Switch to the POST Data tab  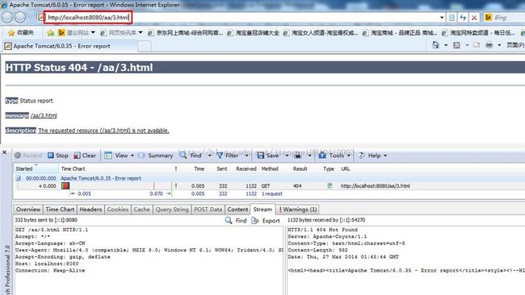tap(208, 210)
